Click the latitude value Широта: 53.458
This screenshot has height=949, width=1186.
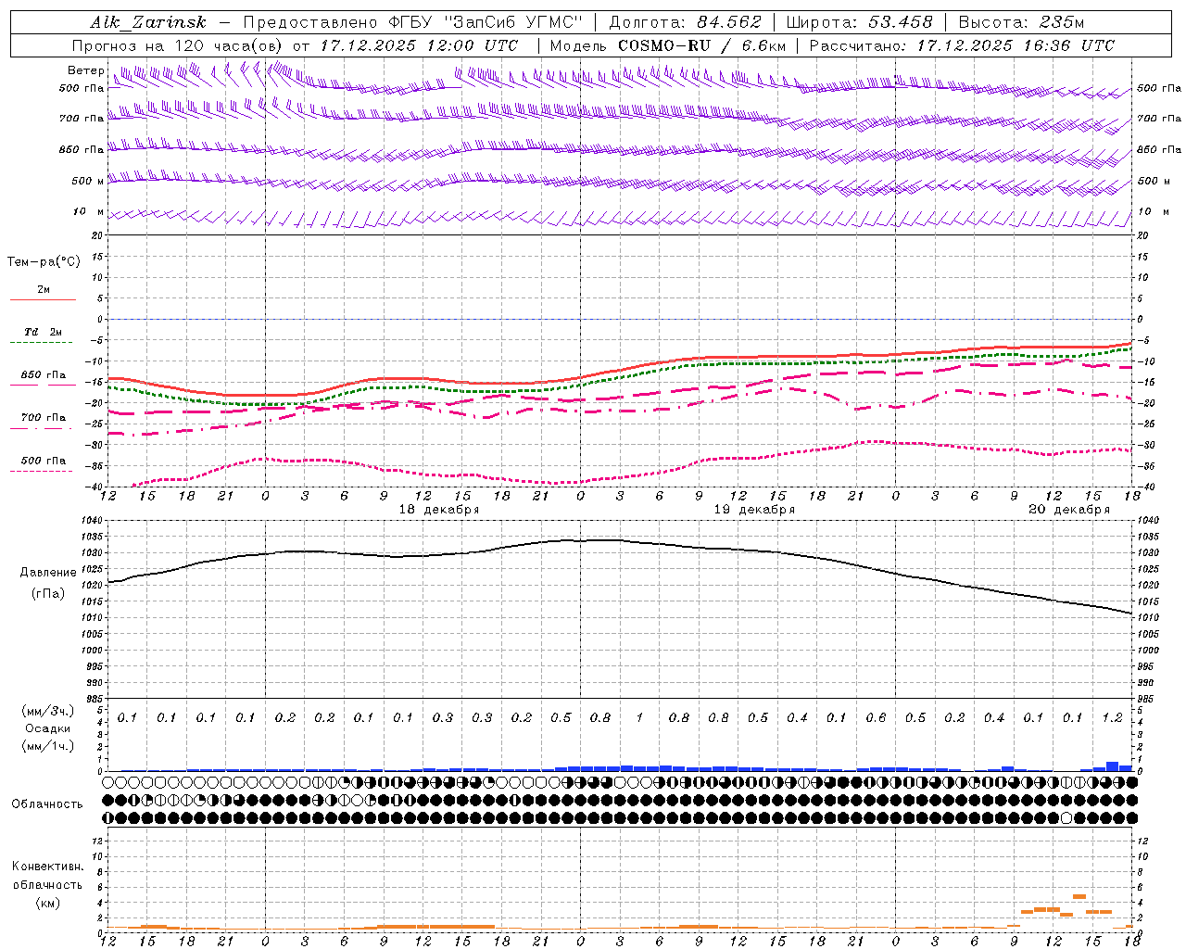pos(859,22)
